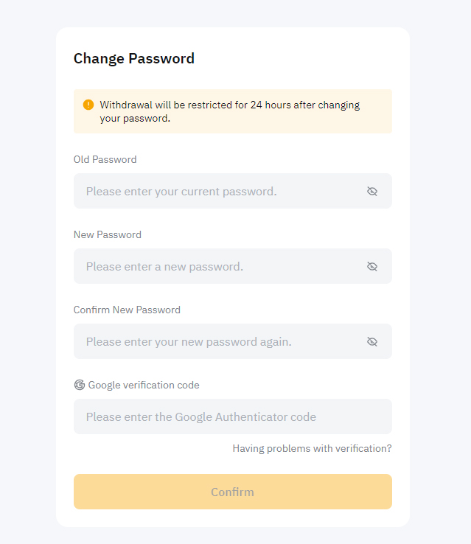The width and height of the screenshot is (471, 544).
Task: Click into the new password input box
Action: click(x=233, y=266)
